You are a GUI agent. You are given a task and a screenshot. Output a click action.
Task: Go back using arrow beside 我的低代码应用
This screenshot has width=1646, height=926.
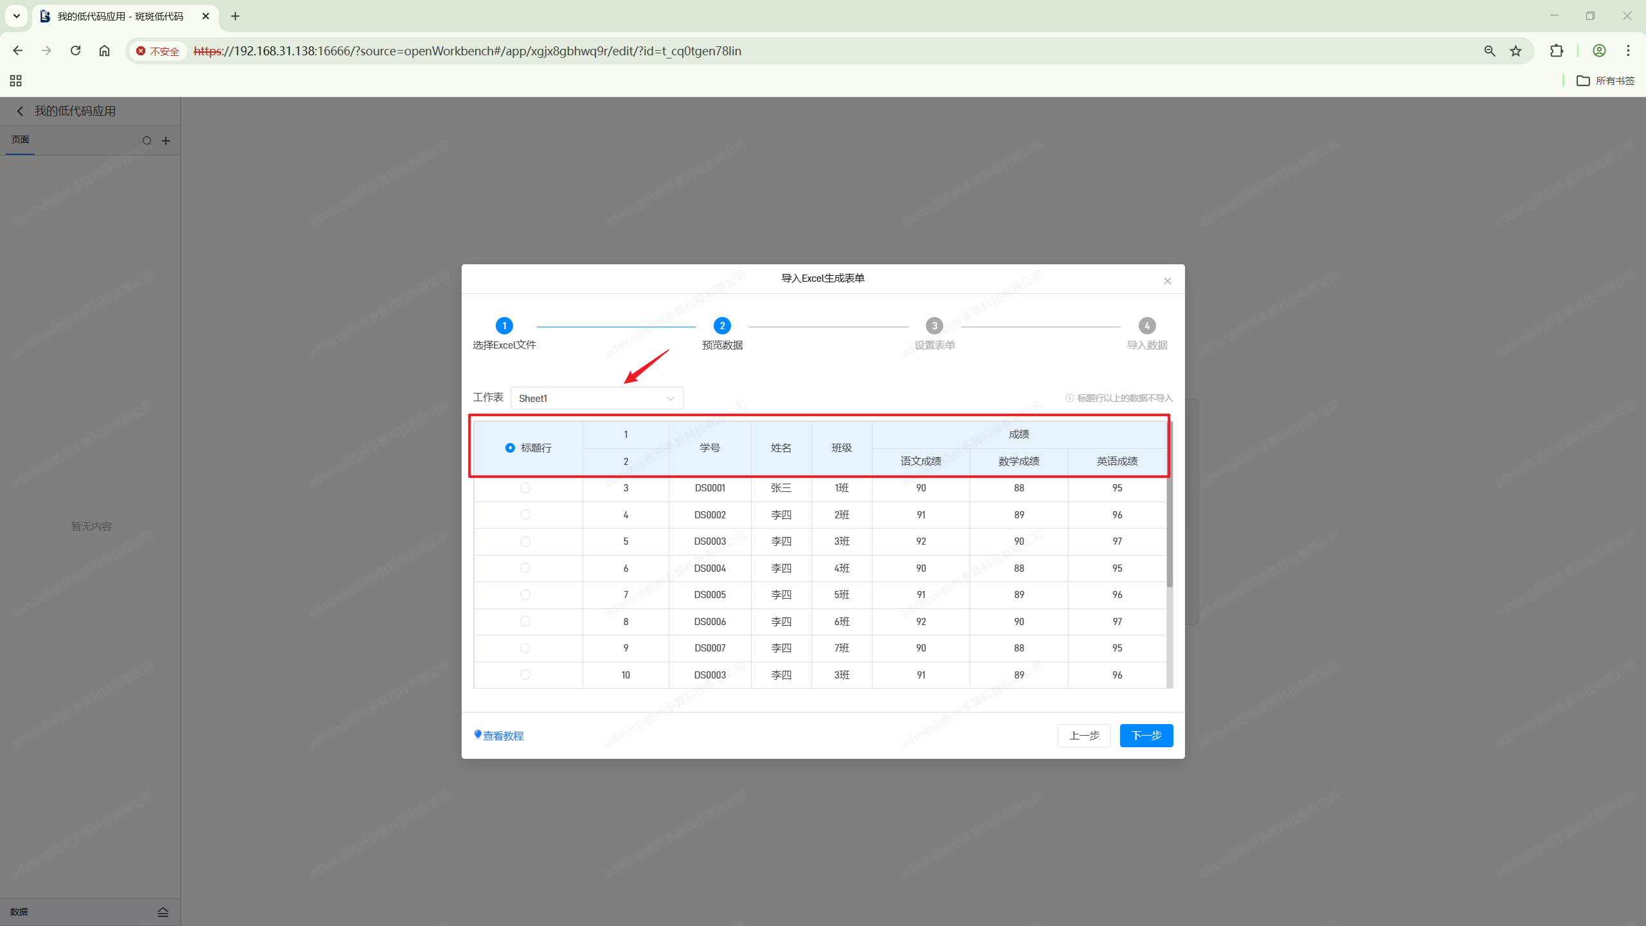pos(20,111)
